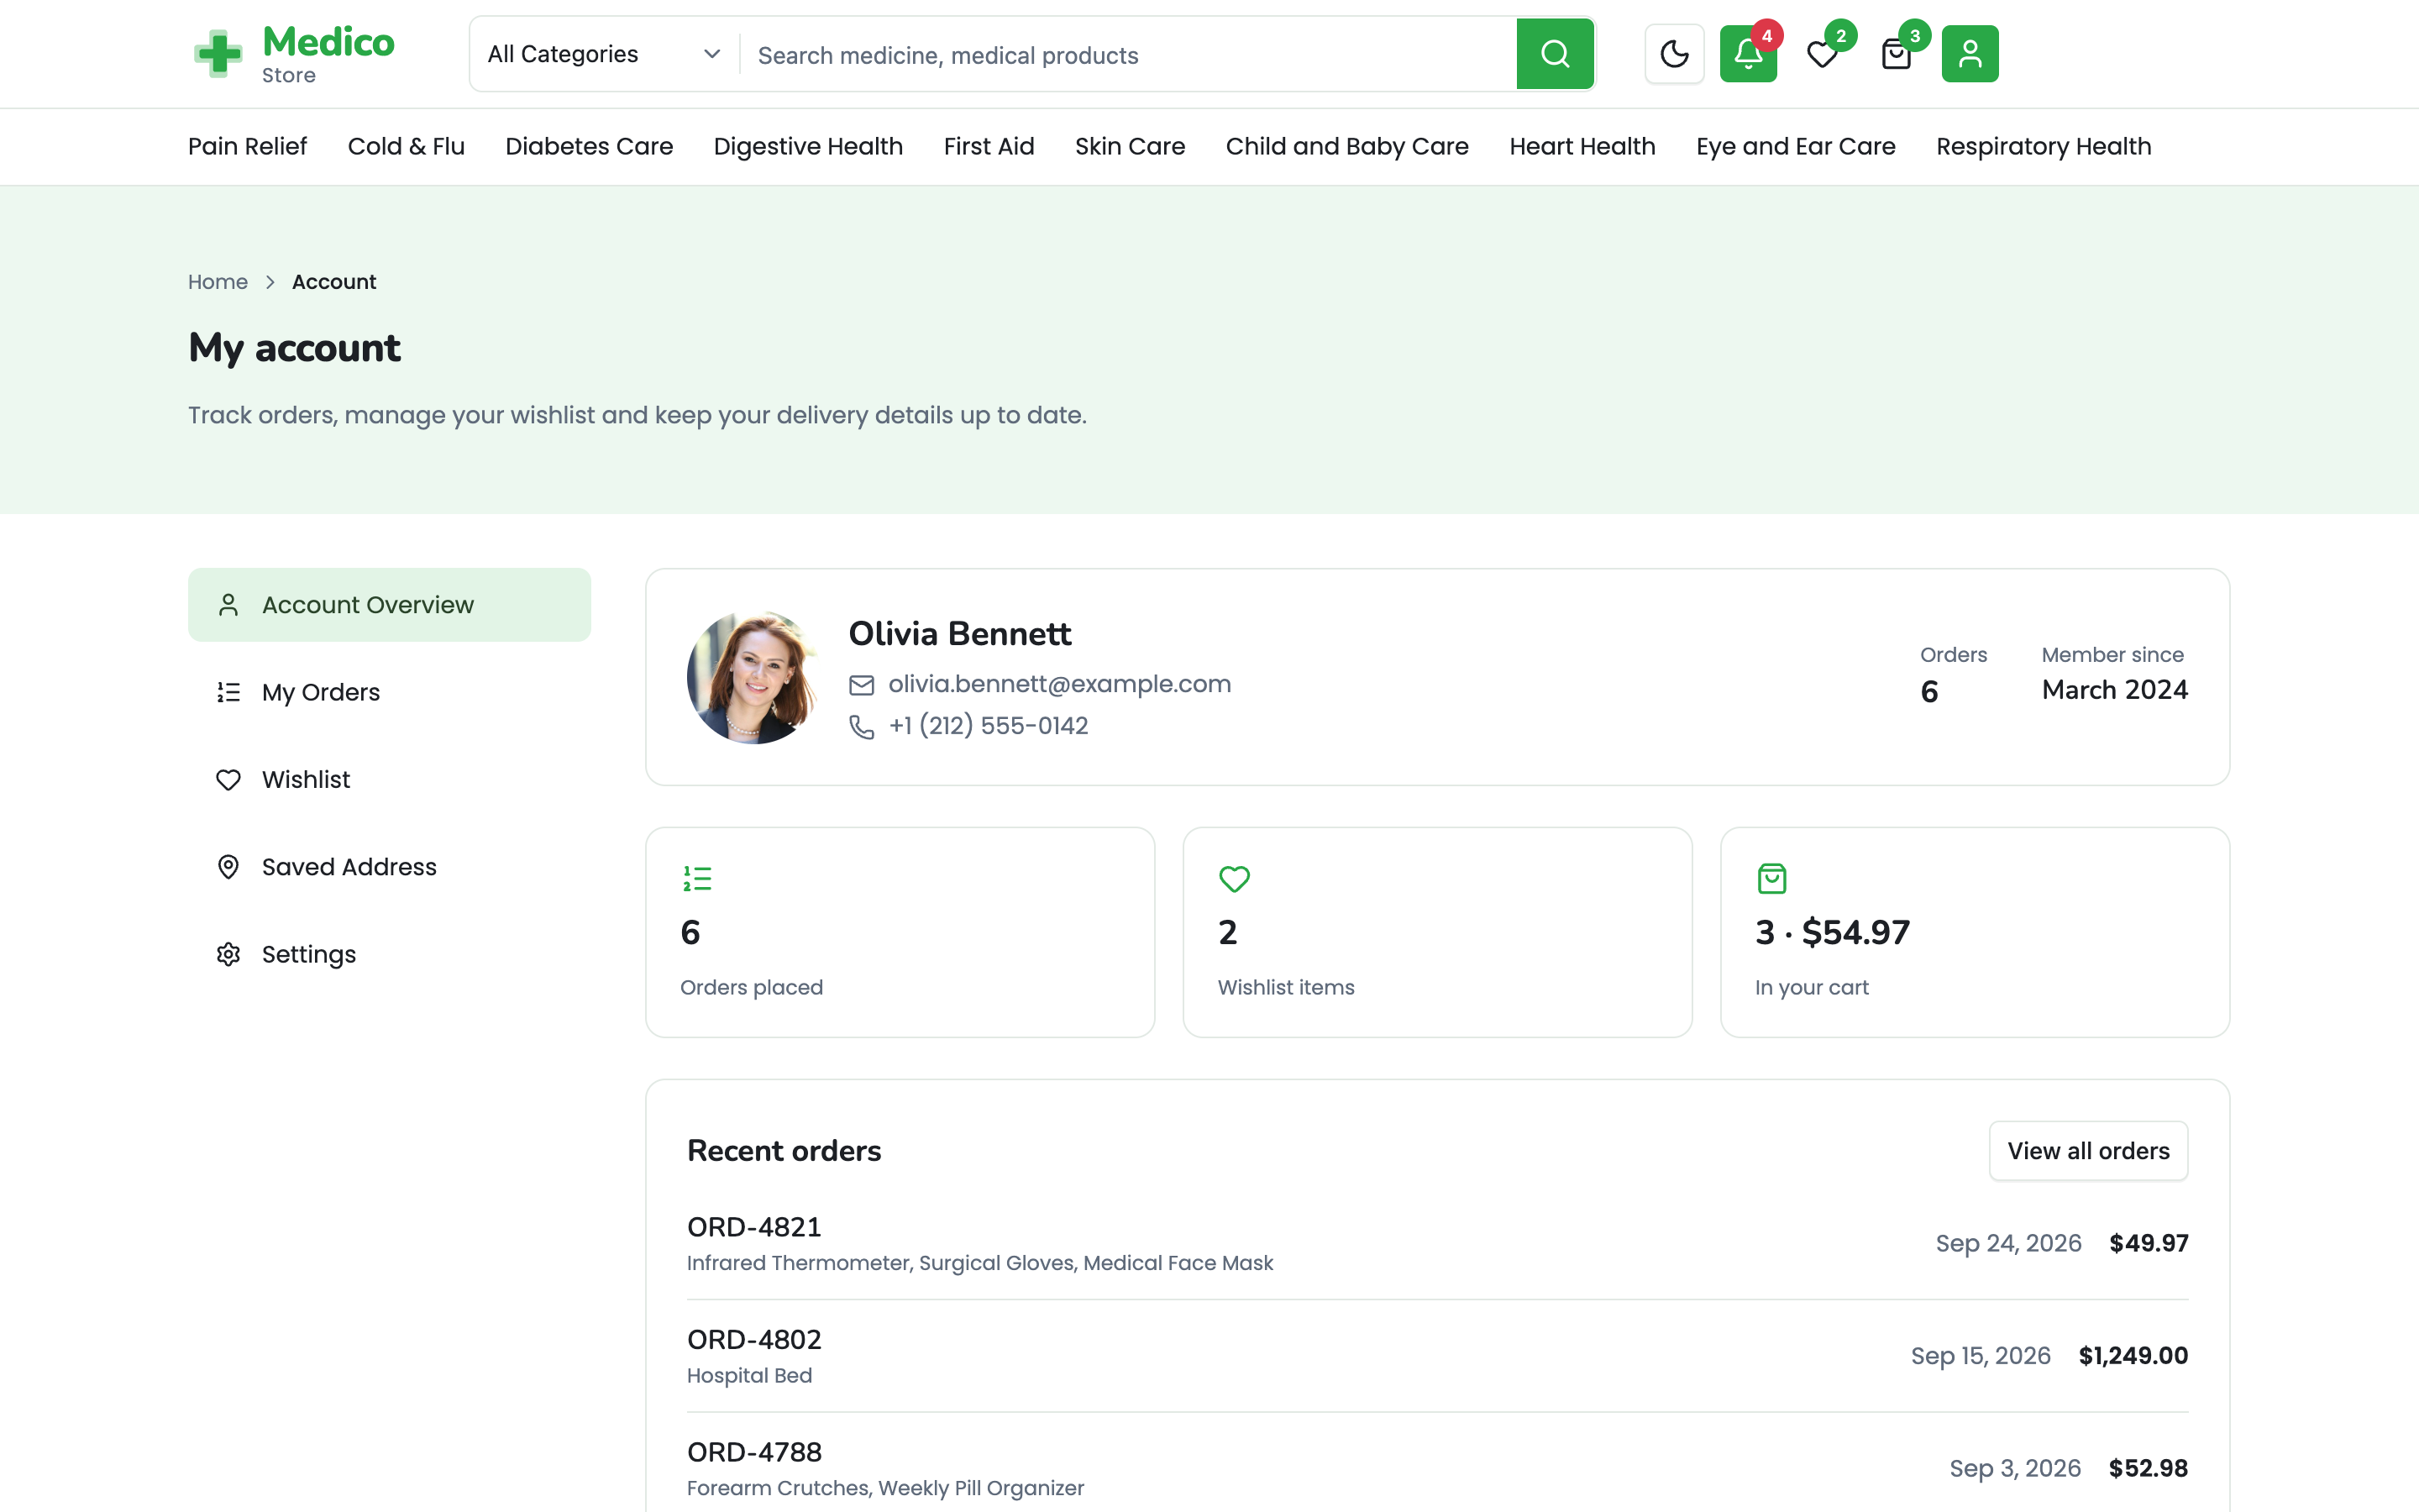Open Eye and Ear Care category
Screen dimensions: 2419x1512
pos(1795,146)
